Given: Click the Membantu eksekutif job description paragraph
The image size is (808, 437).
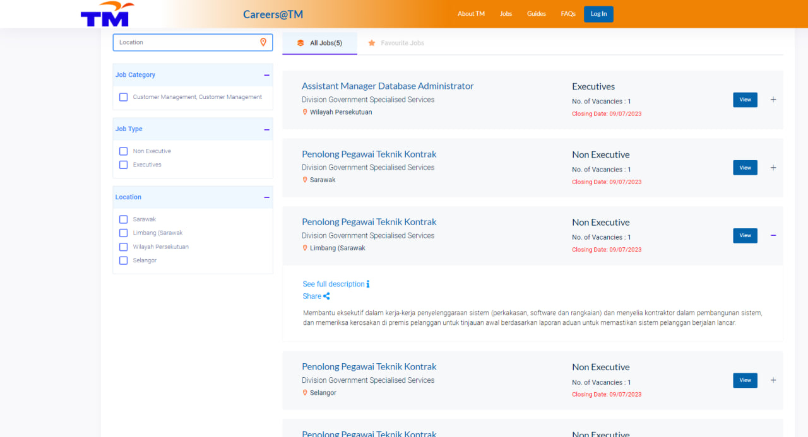Looking at the screenshot, I should pos(533,318).
